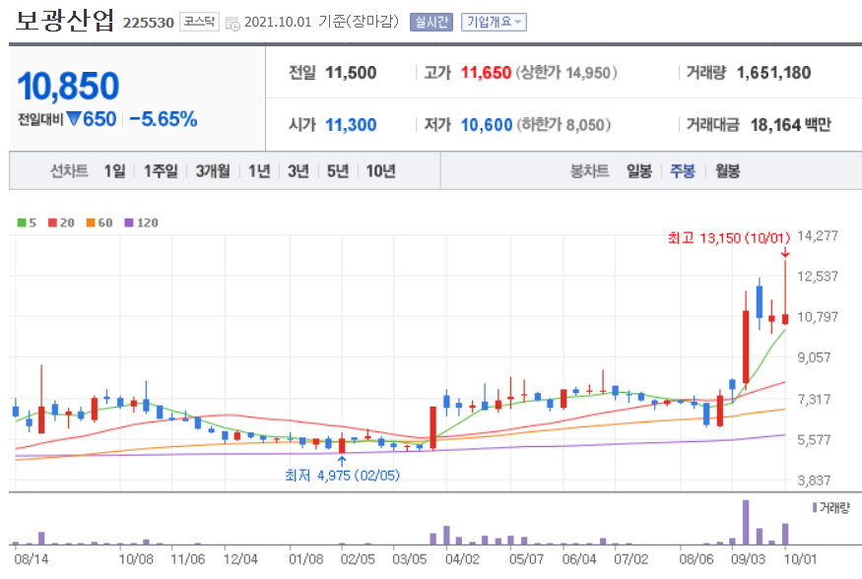Switch to the 주봉 candlestick chart
This screenshot has width=862, height=579.
point(683,170)
